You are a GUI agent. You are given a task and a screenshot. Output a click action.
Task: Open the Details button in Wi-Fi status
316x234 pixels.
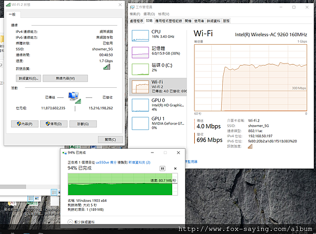click(x=28, y=78)
